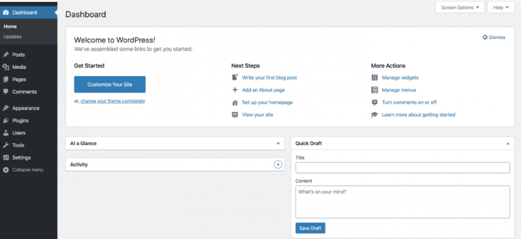Open the Manage menus link

(399, 90)
